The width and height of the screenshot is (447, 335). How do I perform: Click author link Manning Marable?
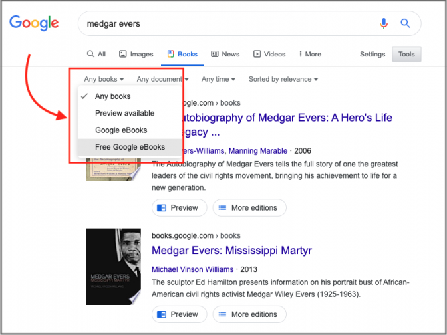pyautogui.click(x=258, y=151)
